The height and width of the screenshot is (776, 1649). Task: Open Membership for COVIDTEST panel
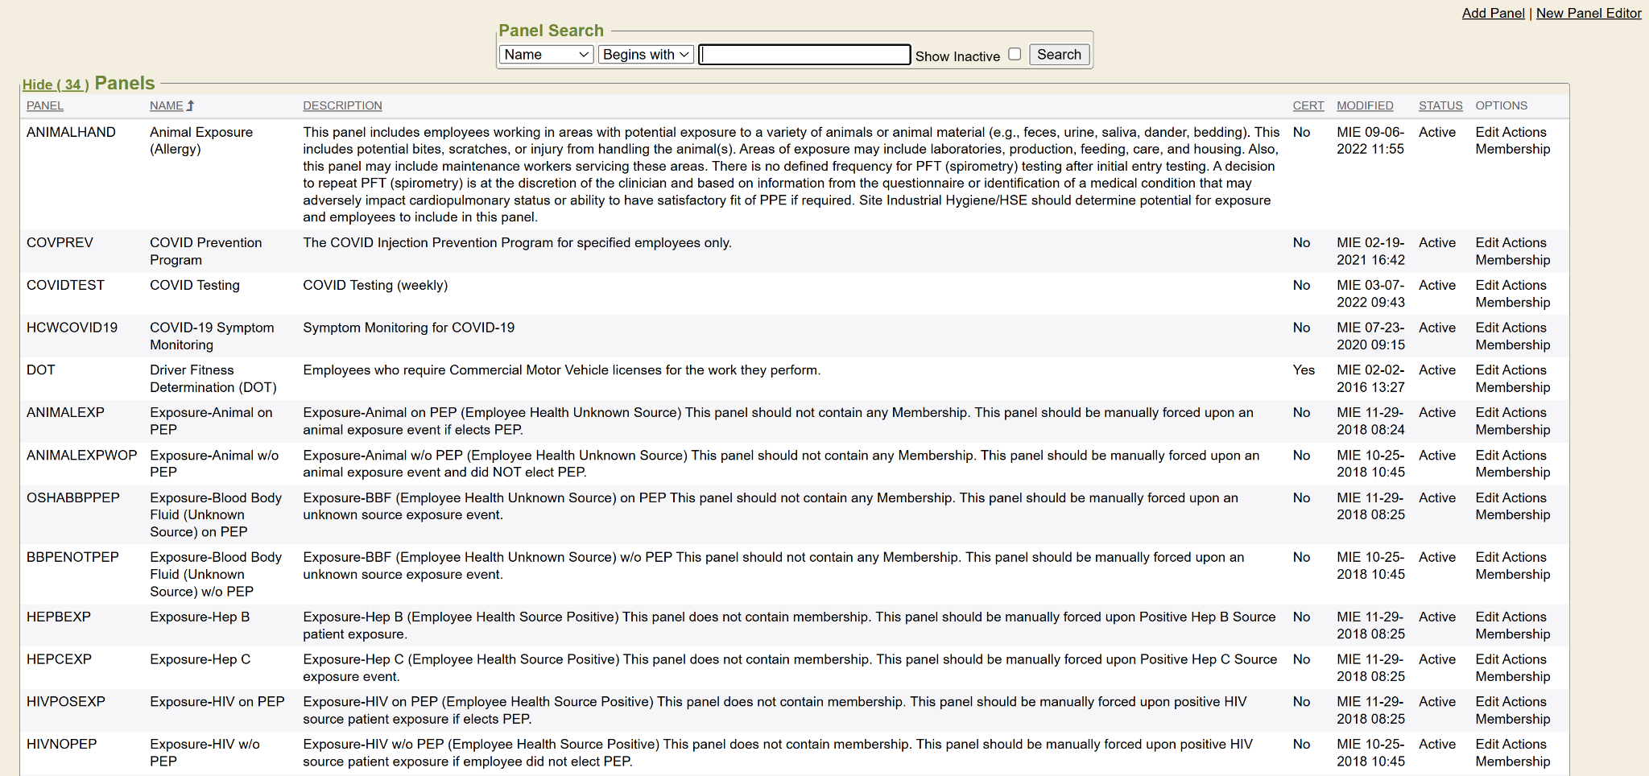[1512, 302]
